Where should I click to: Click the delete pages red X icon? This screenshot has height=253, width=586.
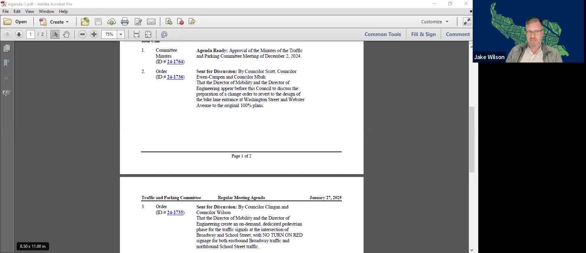[180, 22]
